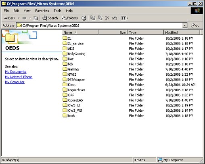Image resolution: width=205 pixels, height=164 pixels.
Task: Open the Address bar dropdown arrow
Action: tap(185, 25)
